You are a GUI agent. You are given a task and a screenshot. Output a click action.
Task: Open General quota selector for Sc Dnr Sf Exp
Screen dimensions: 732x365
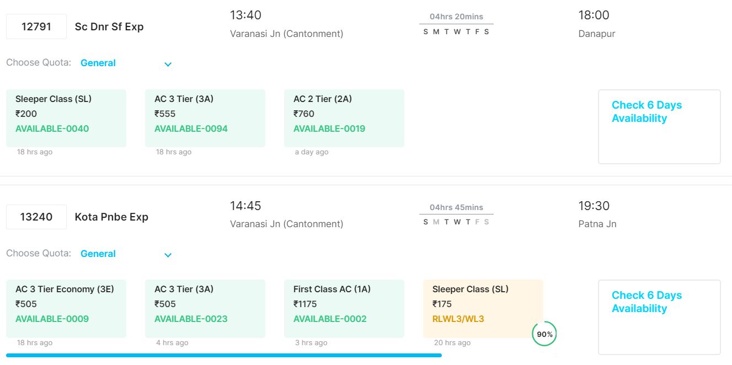98,63
